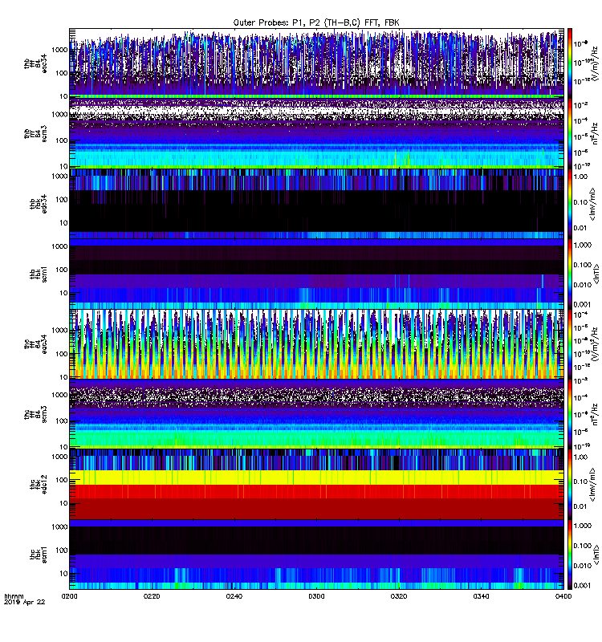Click the color bar beside thc eac34 spectrogram
The height and width of the screenshot is (642, 602).
coord(569,343)
